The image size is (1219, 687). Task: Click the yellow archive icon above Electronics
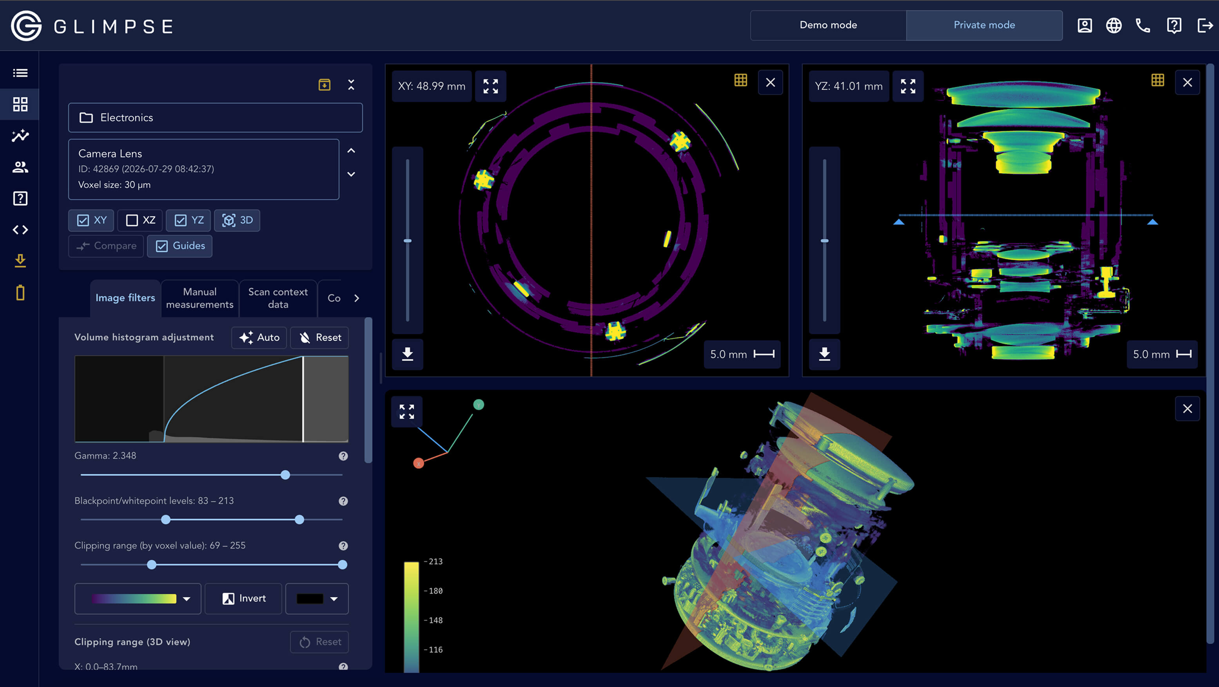coord(324,85)
